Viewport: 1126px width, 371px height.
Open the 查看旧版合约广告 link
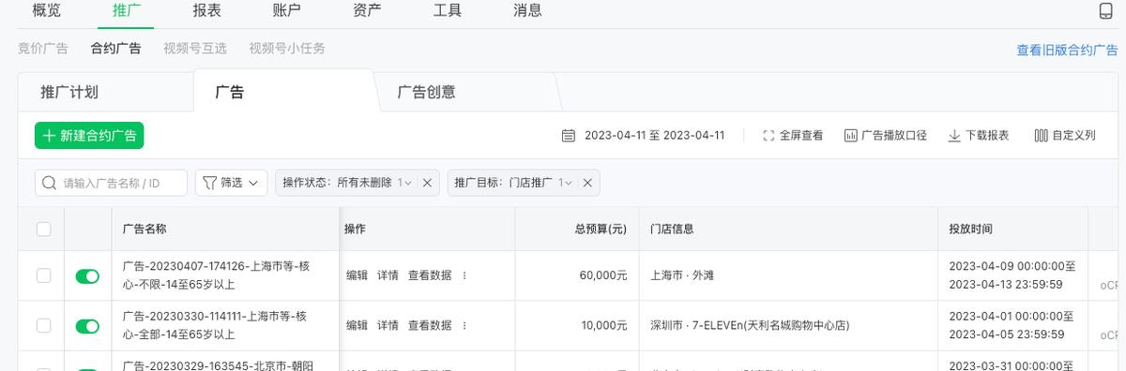coord(1067,51)
